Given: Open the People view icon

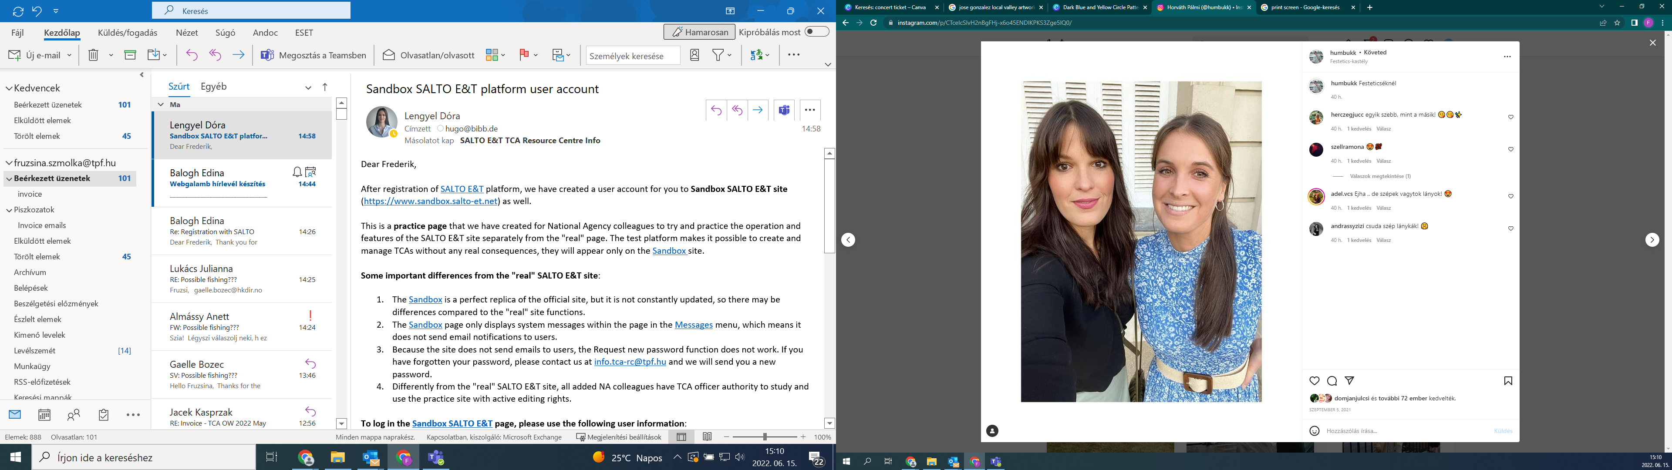Looking at the screenshot, I should click(74, 414).
